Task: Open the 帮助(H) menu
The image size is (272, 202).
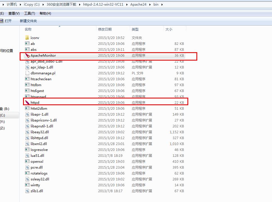Action: click(45, 13)
